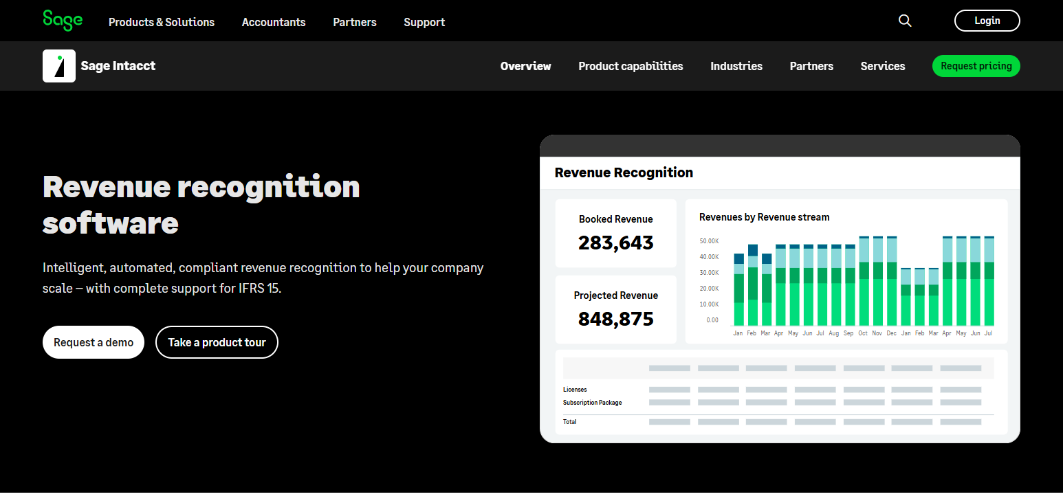1063x503 pixels.
Task: Open the search magnifier icon
Action: pyautogui.click(x=905, y=21)
